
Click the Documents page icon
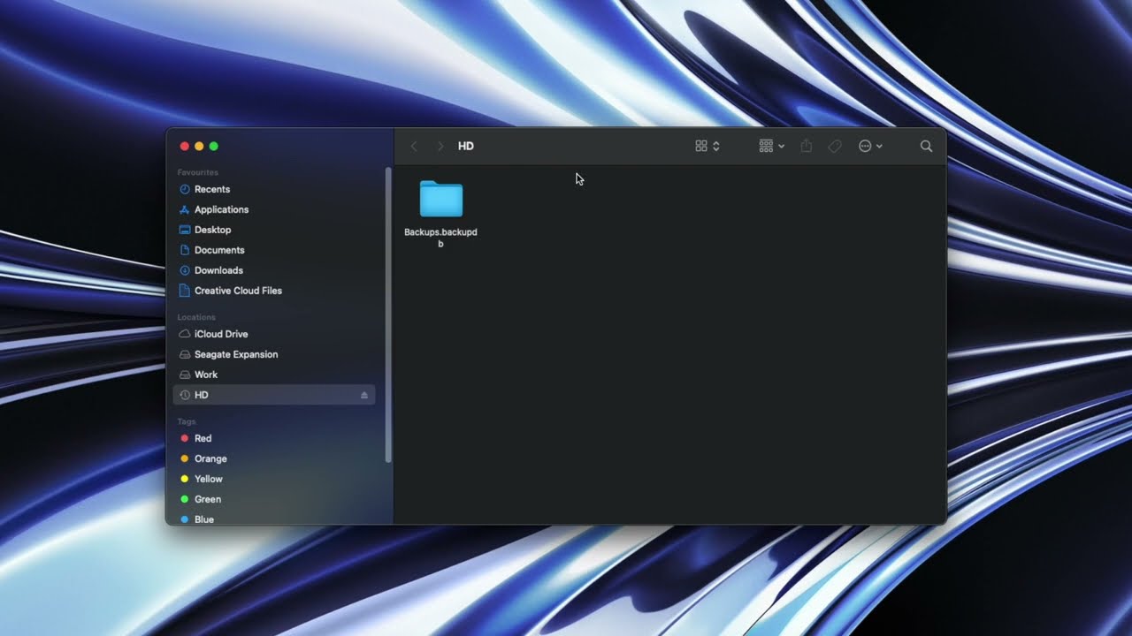(x=185, y=250)
